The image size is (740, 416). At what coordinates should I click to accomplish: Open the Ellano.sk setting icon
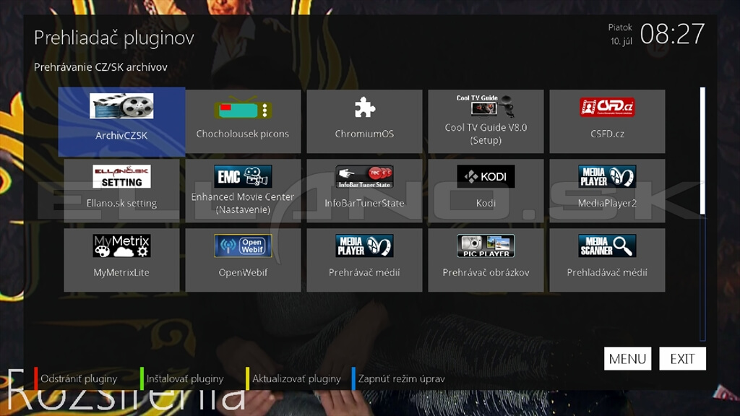point(121,176)
